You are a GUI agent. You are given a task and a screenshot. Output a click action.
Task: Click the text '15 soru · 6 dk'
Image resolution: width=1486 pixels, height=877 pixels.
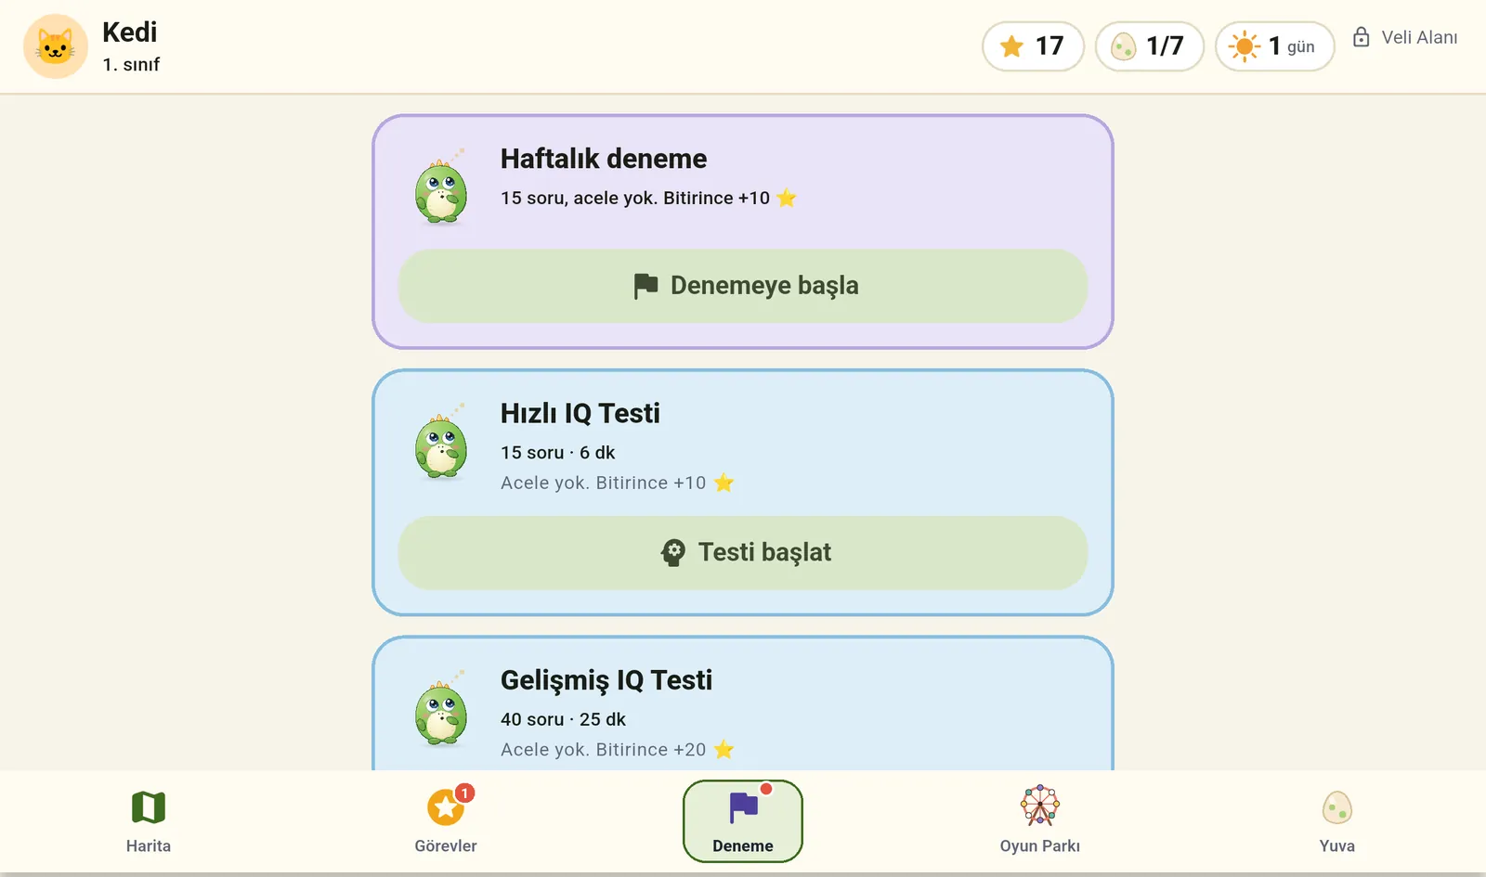tap(558, 453)
